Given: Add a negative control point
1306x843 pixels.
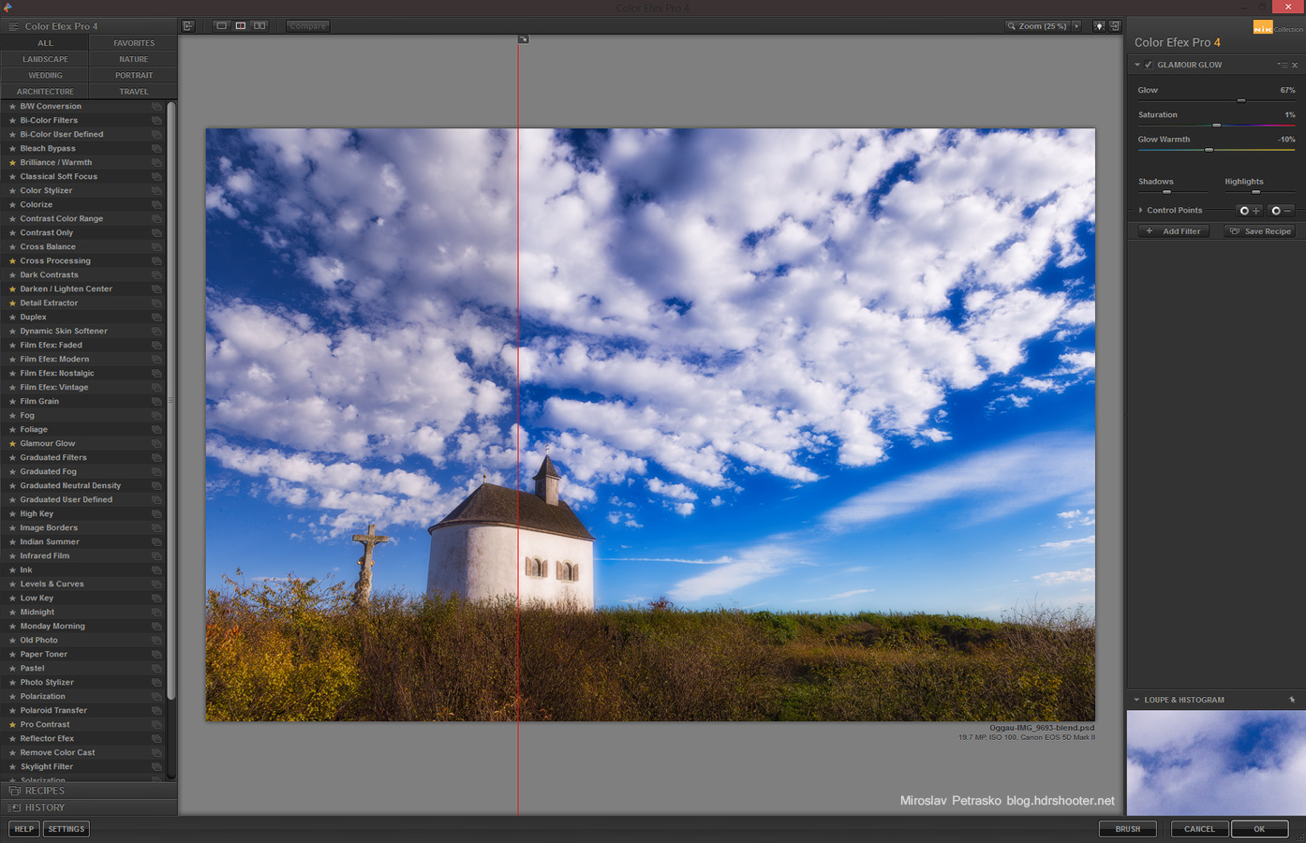Looking at the screenshot, I should click(x=1282, y=211).
